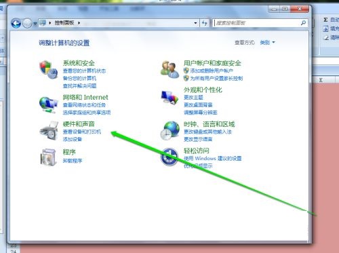Screen dimensions: 339x253
Task: Click the 轻松访问 blue circle icon
Action: click(169, 157)
